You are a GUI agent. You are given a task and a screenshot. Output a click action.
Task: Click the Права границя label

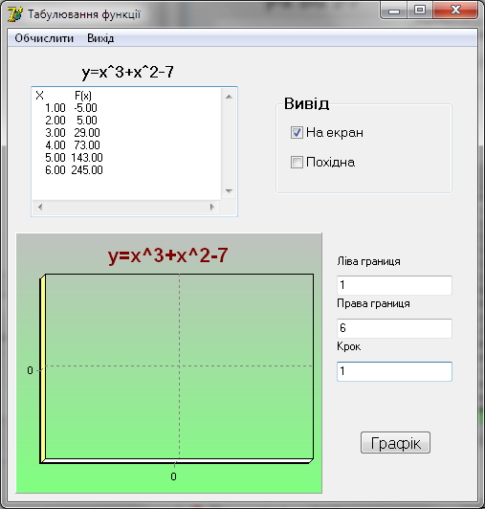click(x=373, y=303)
